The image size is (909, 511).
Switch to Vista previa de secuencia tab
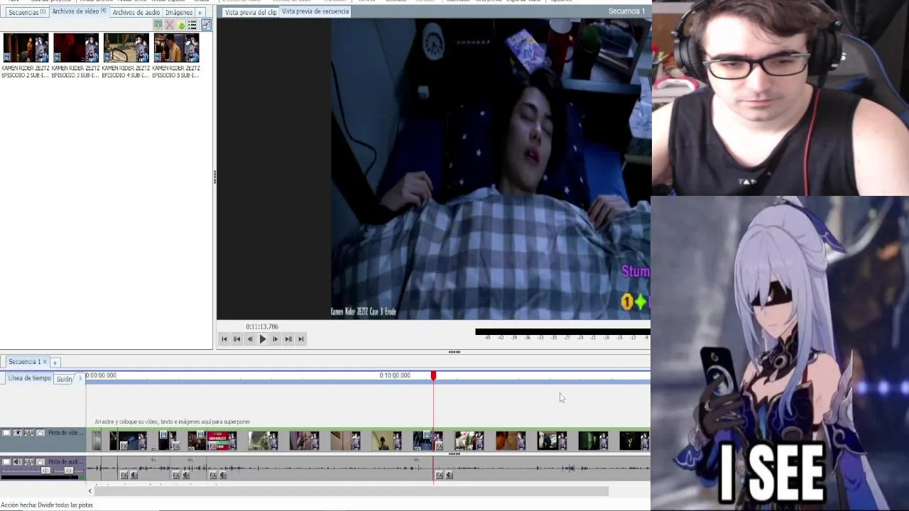point(315,11)
